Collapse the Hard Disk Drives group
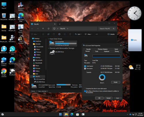 tap(48, 39)
